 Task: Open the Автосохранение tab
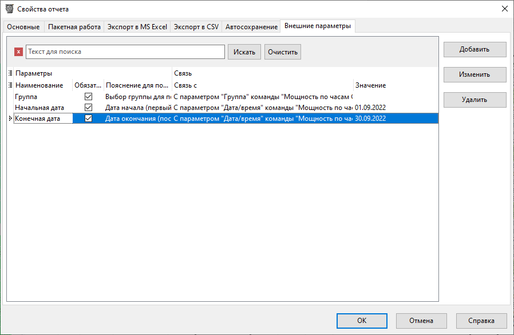point(251,27)
